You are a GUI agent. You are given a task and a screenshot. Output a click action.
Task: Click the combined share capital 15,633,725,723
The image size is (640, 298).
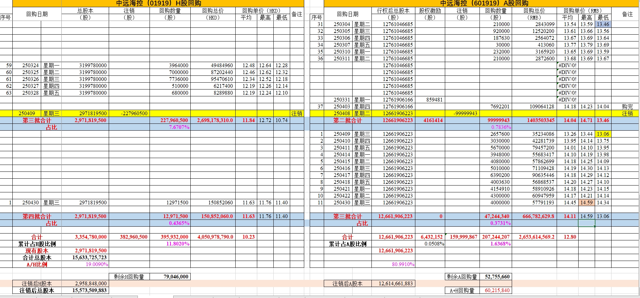(x=85, y=258)
